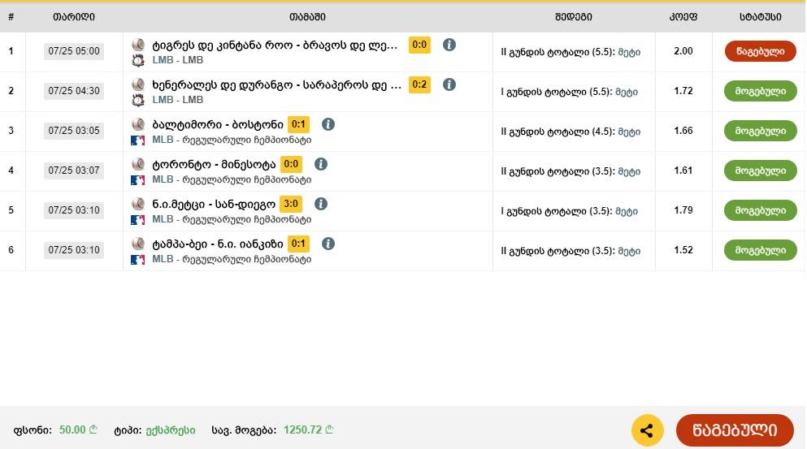Click the large red წაგებული ticket button
The height and width of the screenshot is (449, 807).
click(x=735, y=430)
